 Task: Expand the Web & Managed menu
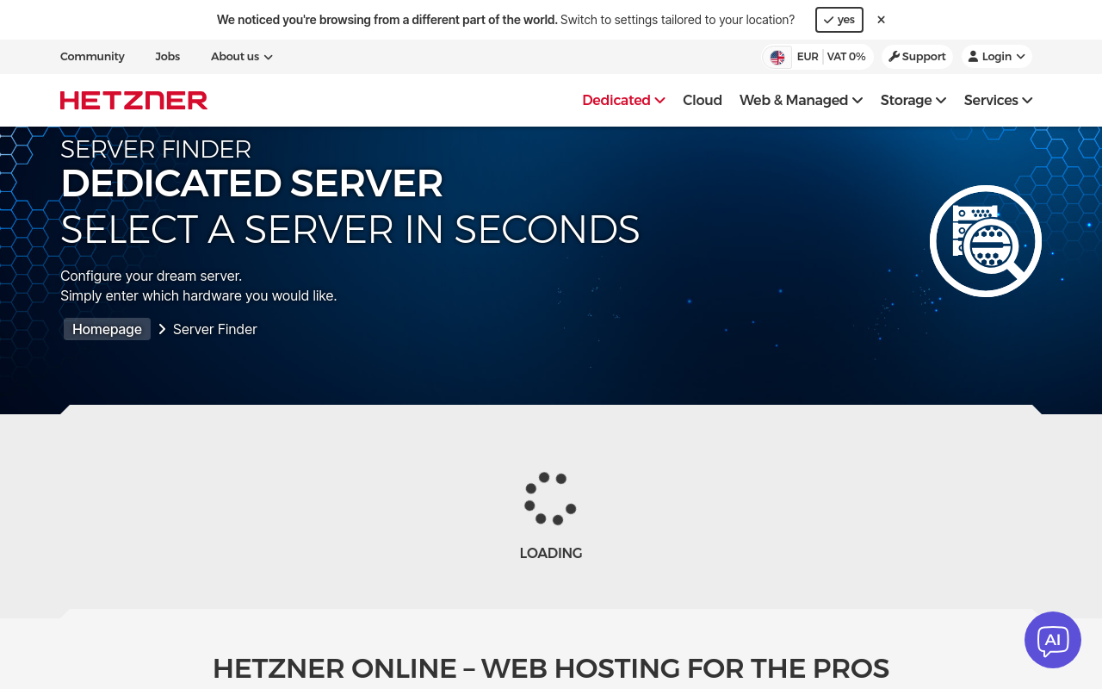tap(801, 100)
